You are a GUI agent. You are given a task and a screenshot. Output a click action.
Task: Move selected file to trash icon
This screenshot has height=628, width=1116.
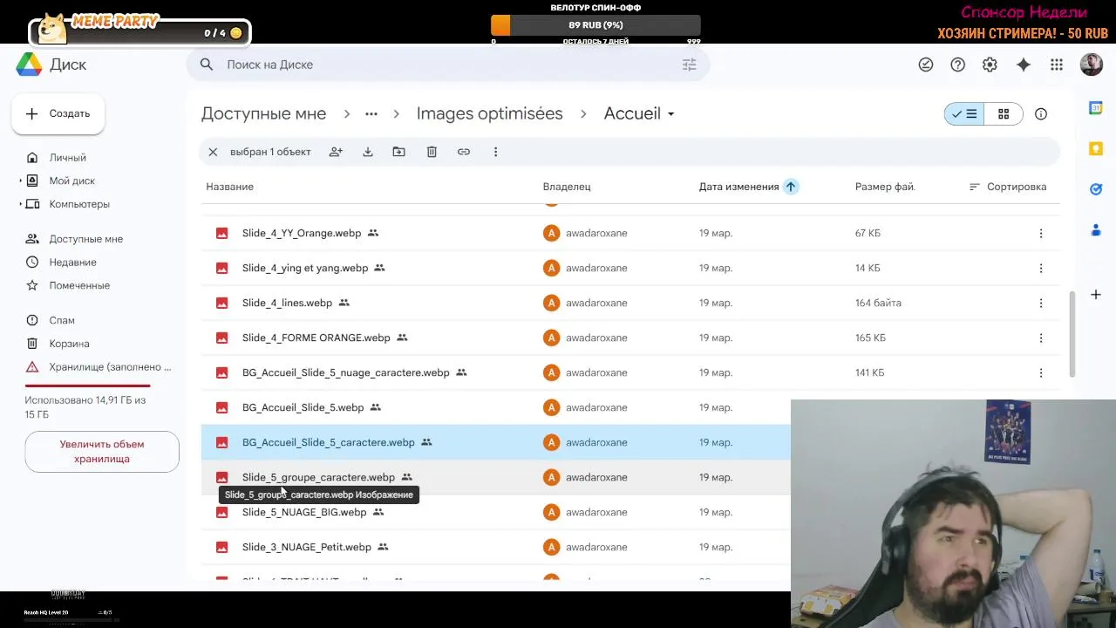[x=432, y=152]
